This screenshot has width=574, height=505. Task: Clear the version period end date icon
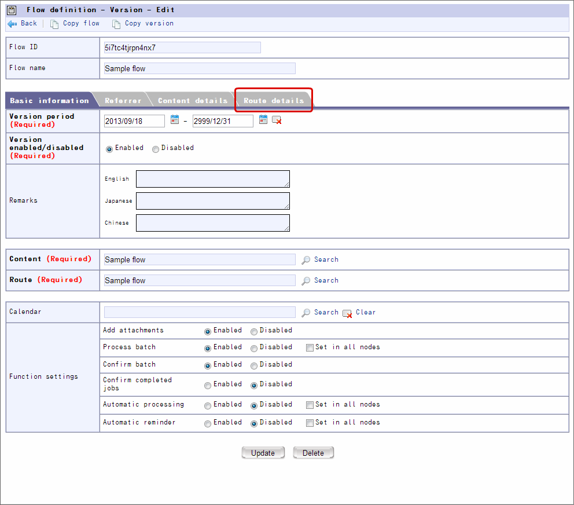[277, 120]
